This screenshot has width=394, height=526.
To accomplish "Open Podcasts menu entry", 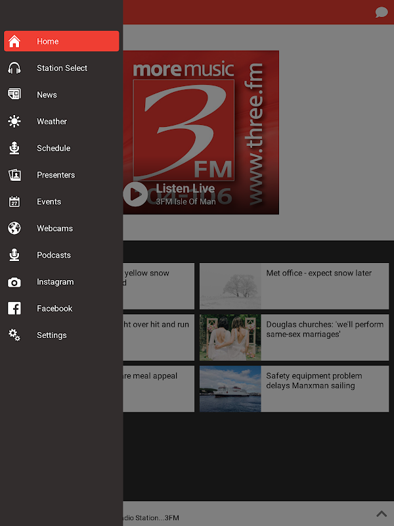I will [x=61, y=255].
